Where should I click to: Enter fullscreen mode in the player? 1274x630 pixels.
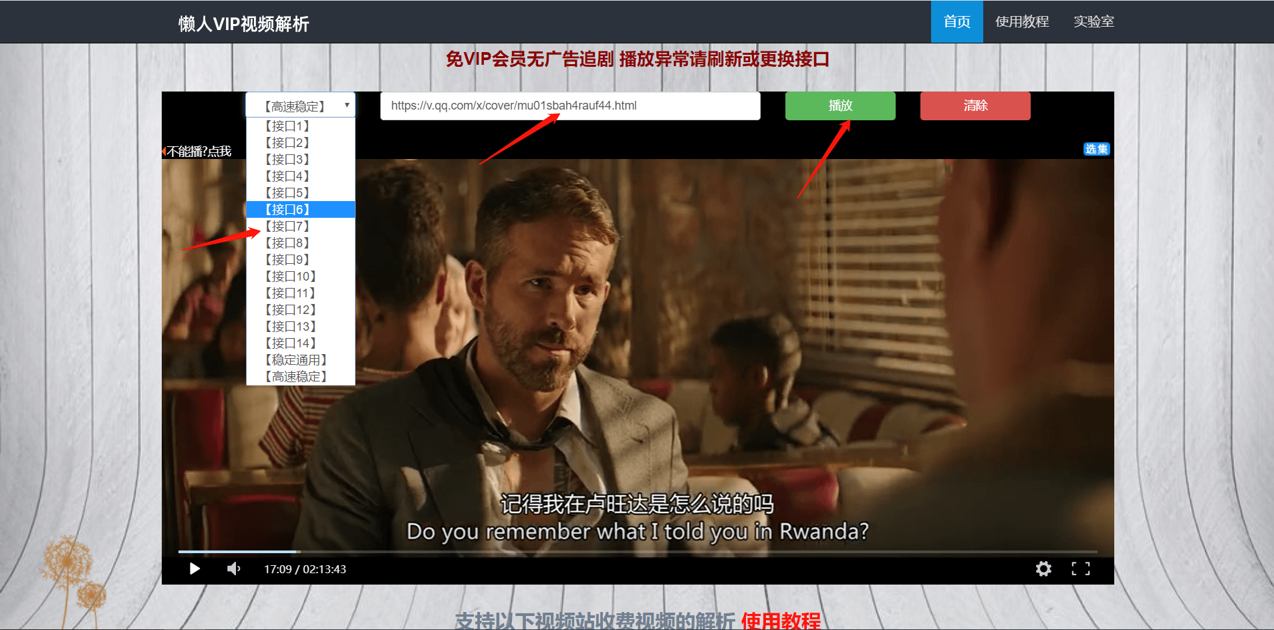pos(1080,569)
